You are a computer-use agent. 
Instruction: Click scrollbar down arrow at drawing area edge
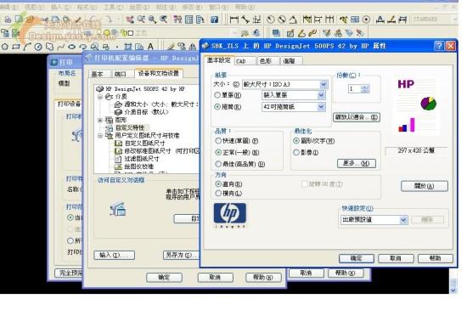coord(453,290)
